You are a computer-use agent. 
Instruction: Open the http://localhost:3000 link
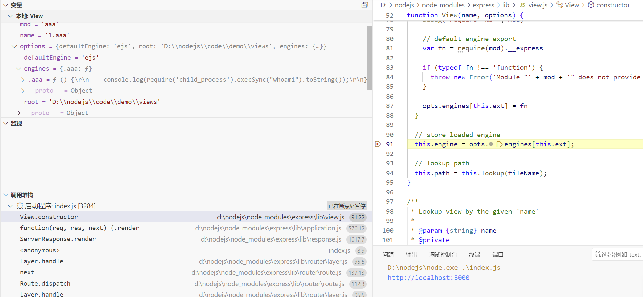coord(428,278)
